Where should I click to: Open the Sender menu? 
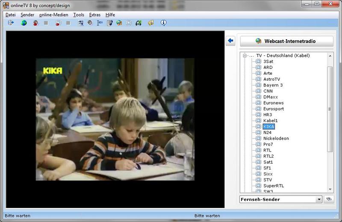pos(27,15)
